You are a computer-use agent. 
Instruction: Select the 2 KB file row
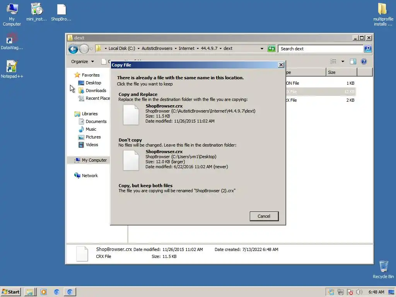click(321, 100)
